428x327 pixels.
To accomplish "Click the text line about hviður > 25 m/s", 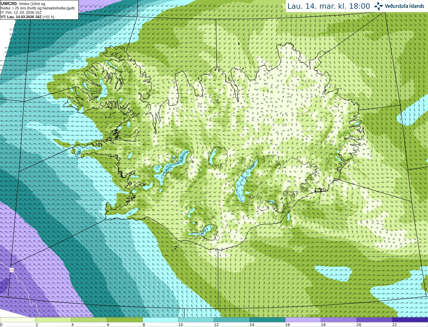I will [x=38, y=8].
